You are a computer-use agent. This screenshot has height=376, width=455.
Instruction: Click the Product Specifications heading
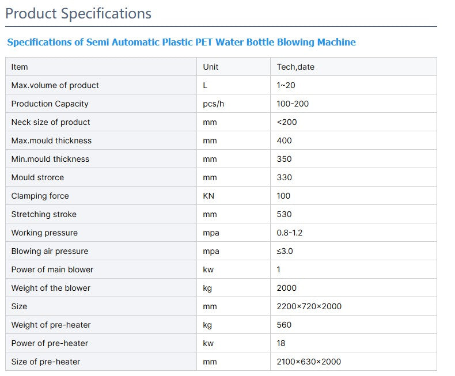78,13
